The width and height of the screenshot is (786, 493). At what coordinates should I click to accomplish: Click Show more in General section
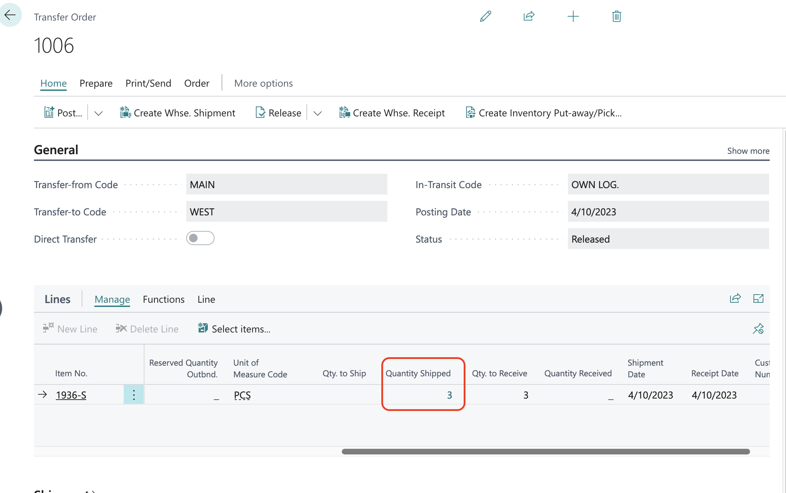(748, 151)
